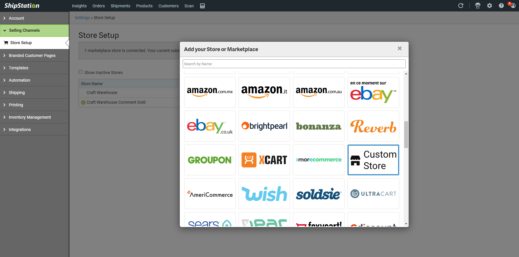The image size is (519, 257).
Task: Click the scrollbar down arrow in dialog
Action: [x=406, y=224]
